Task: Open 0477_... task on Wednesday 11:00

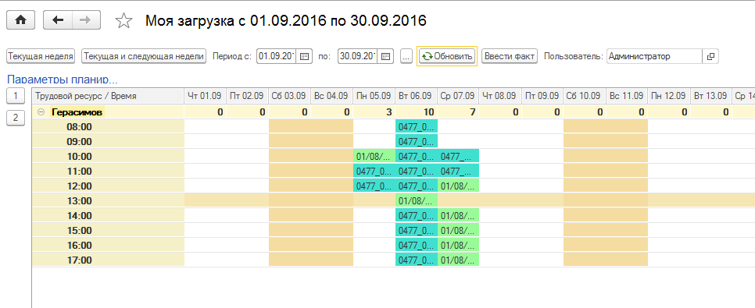Action: 458,171
